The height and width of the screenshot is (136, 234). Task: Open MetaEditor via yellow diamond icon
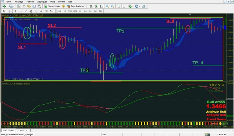click(x=63, y=6)
